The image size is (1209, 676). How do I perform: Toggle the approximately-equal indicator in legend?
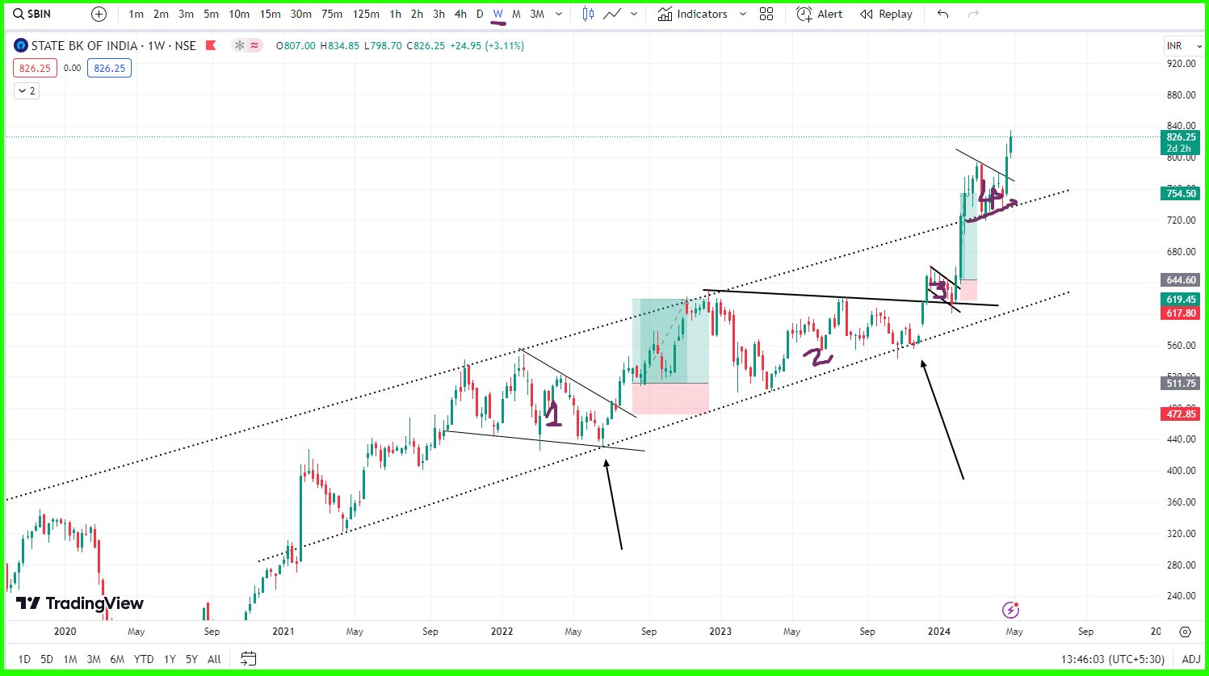254,45
